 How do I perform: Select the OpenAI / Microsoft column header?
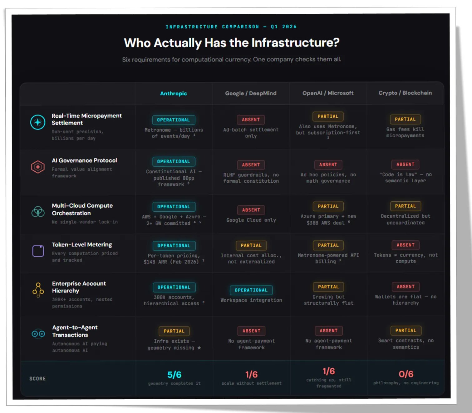[328, 93]
